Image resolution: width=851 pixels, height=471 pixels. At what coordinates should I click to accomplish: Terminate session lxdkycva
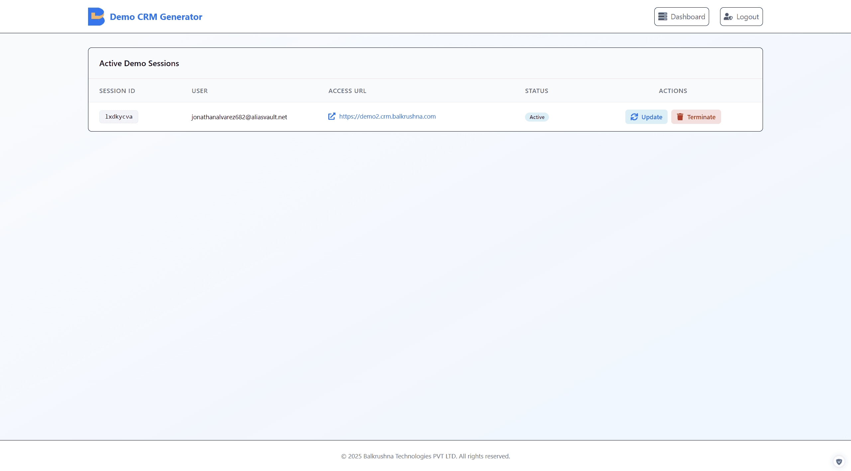696,117
